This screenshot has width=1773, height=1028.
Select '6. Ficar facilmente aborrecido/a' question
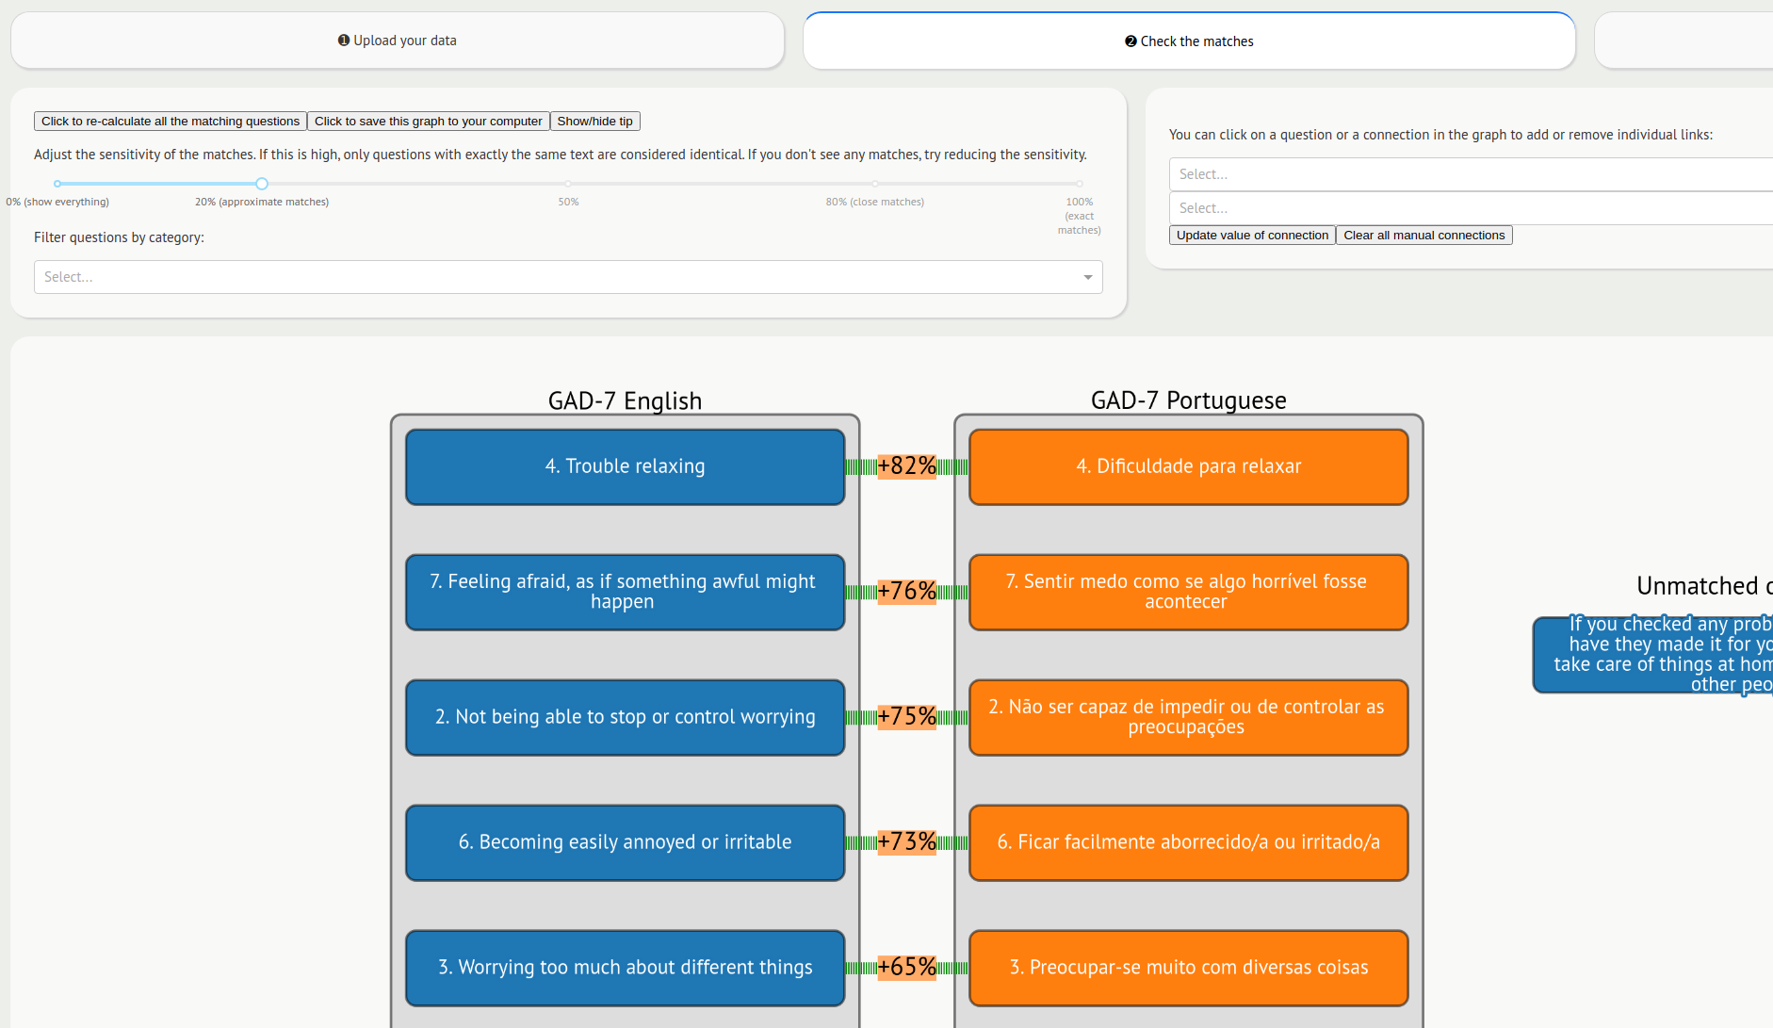click(x=1189, y=843)
